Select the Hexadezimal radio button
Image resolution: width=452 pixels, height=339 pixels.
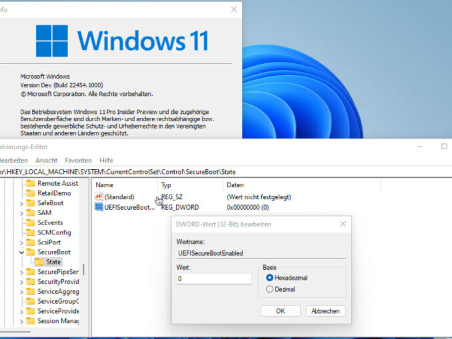click(x=269, y=278)
